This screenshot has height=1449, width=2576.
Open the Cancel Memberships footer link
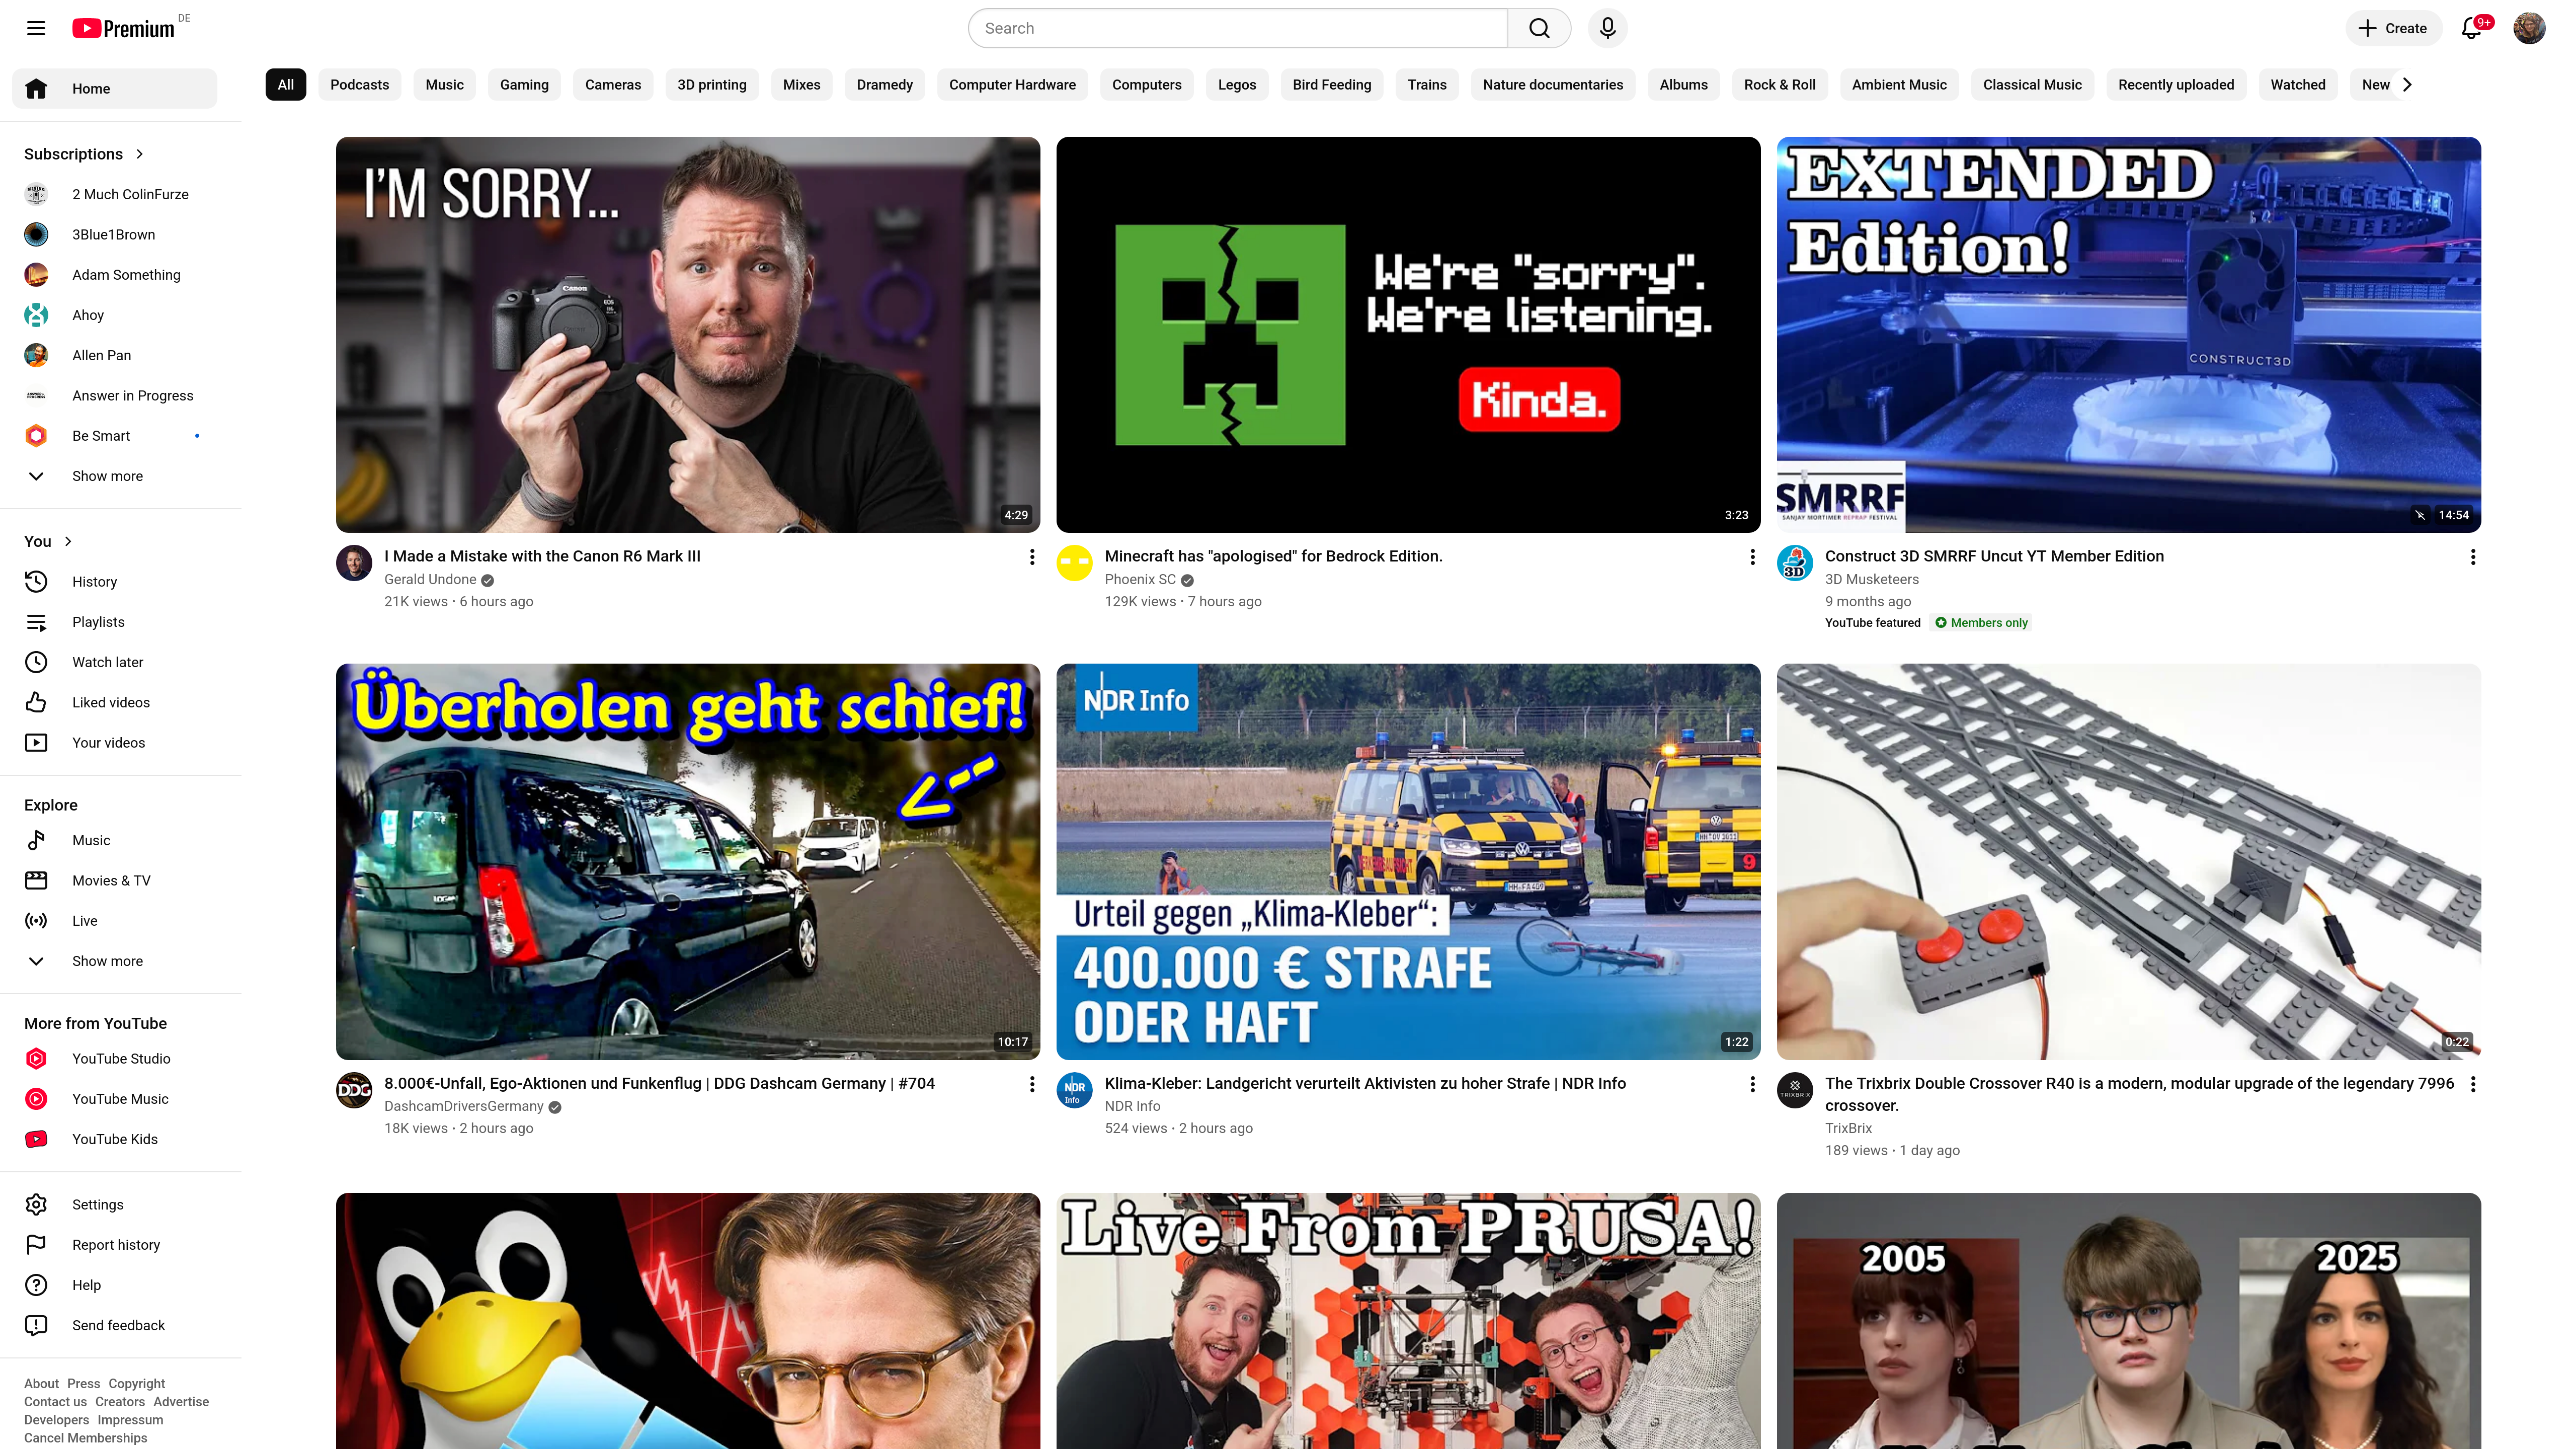[x=85, y=1438]
